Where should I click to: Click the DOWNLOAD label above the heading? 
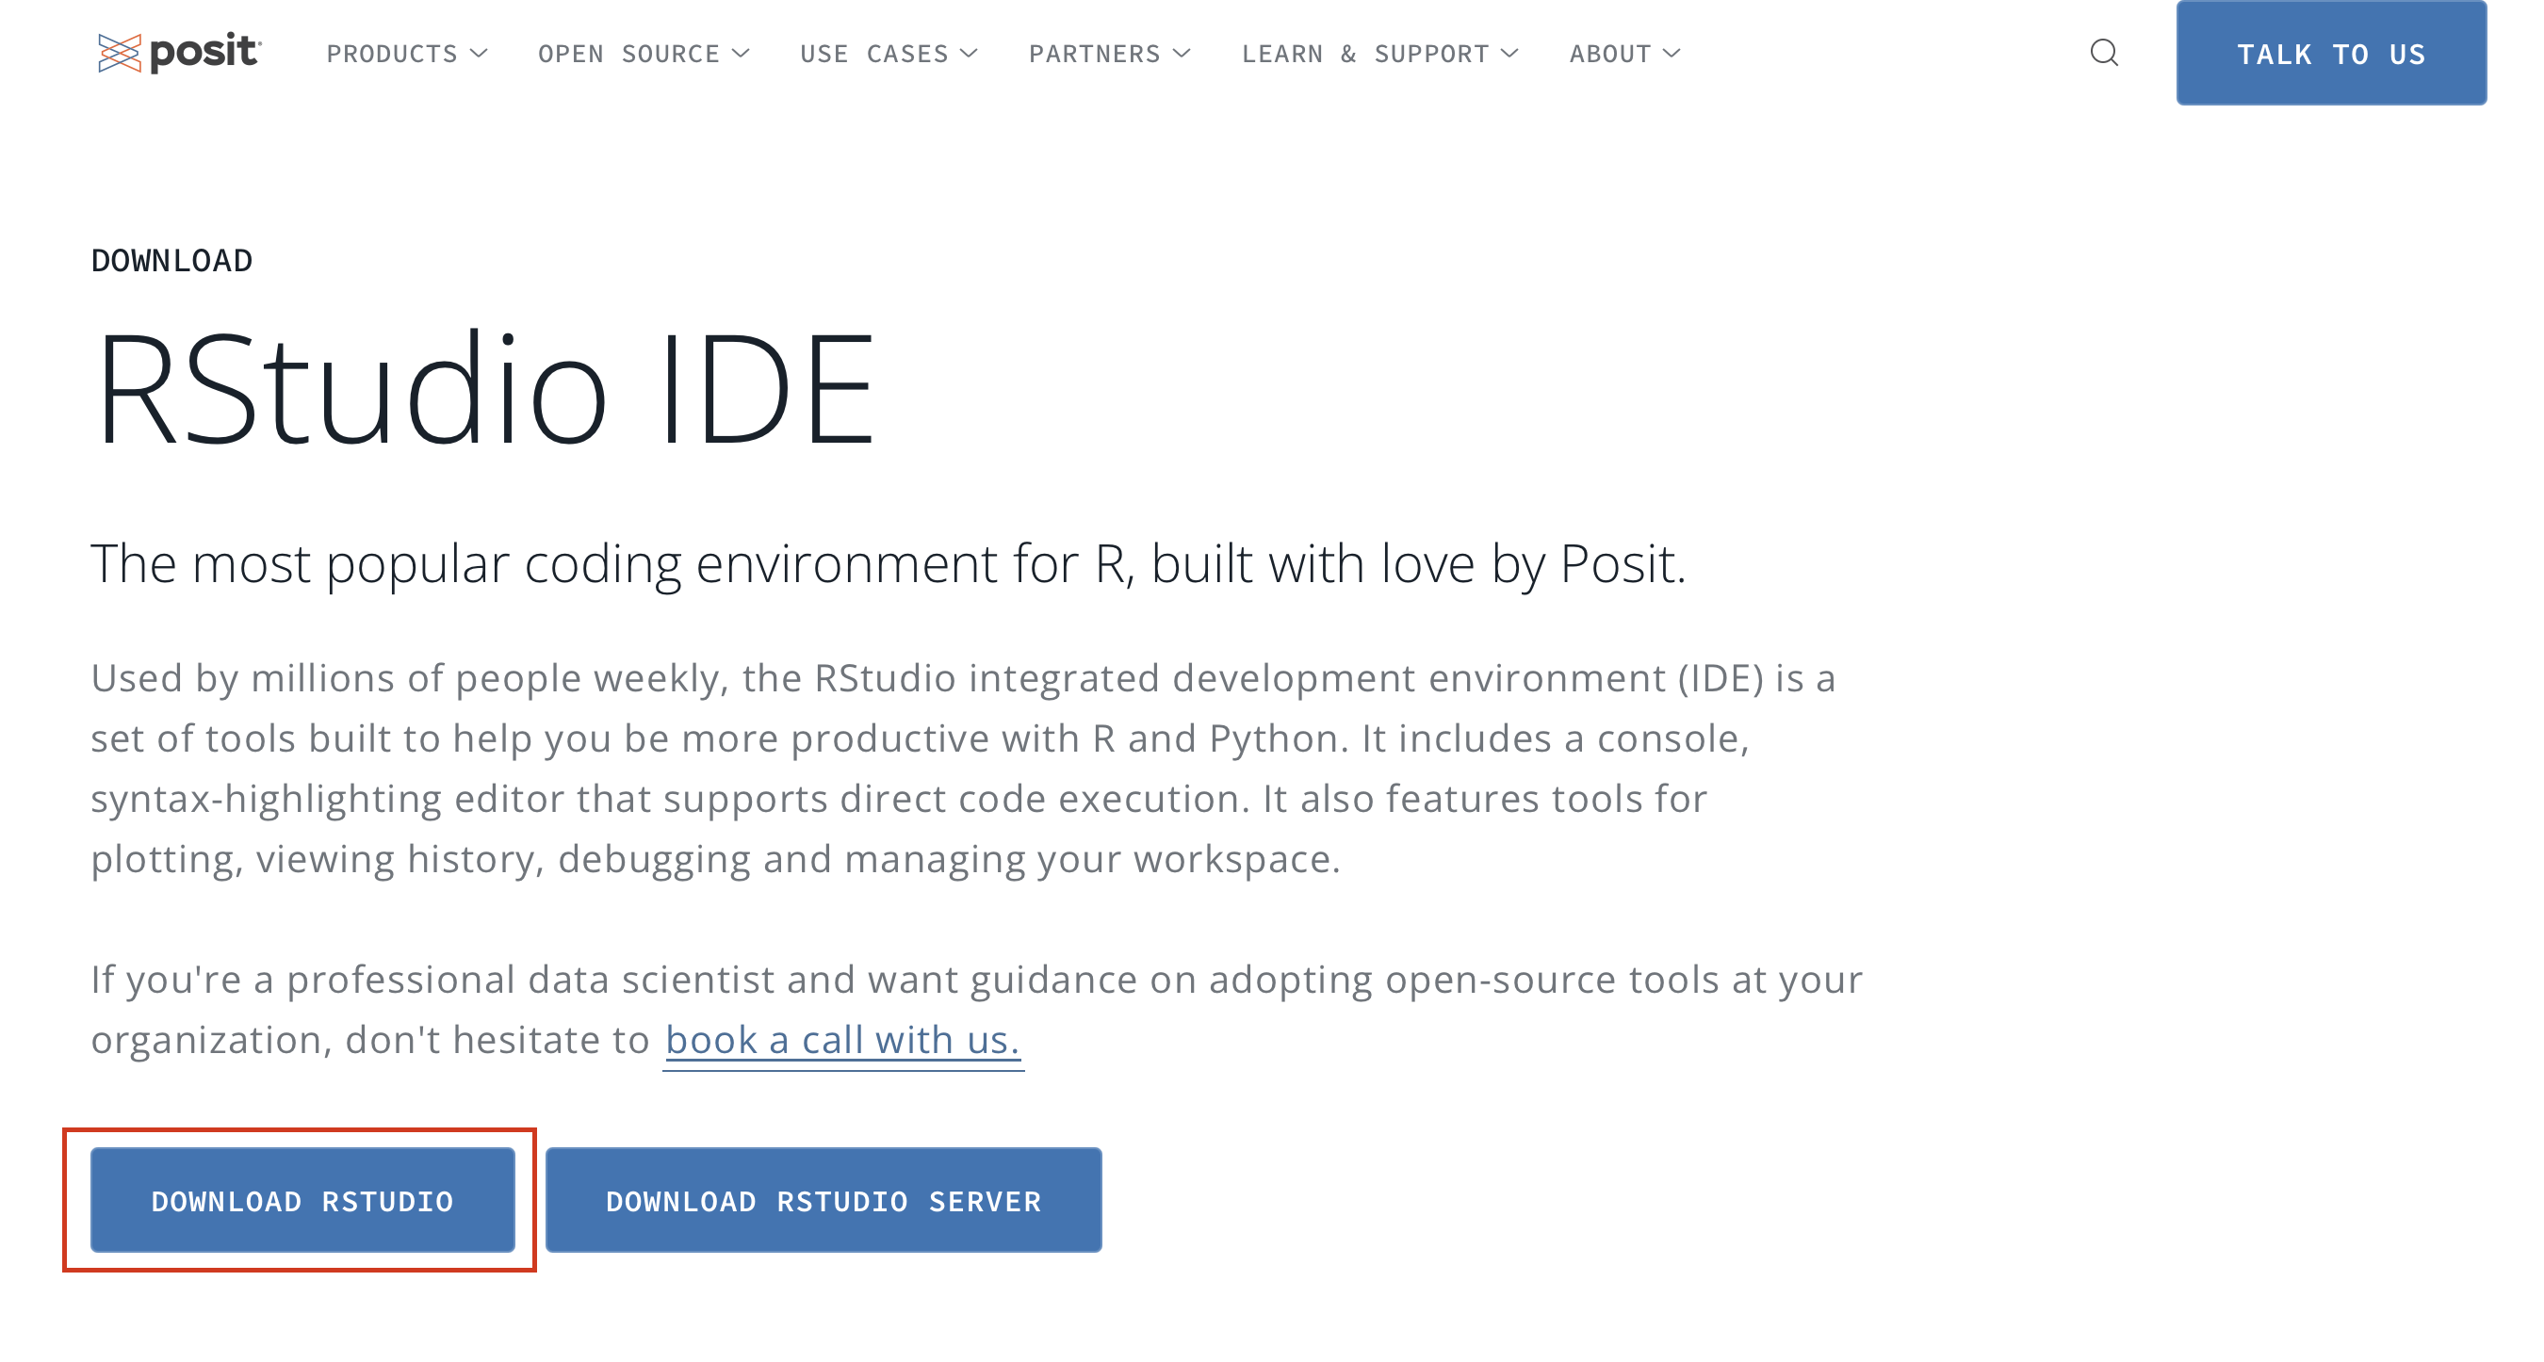(171, 261)
